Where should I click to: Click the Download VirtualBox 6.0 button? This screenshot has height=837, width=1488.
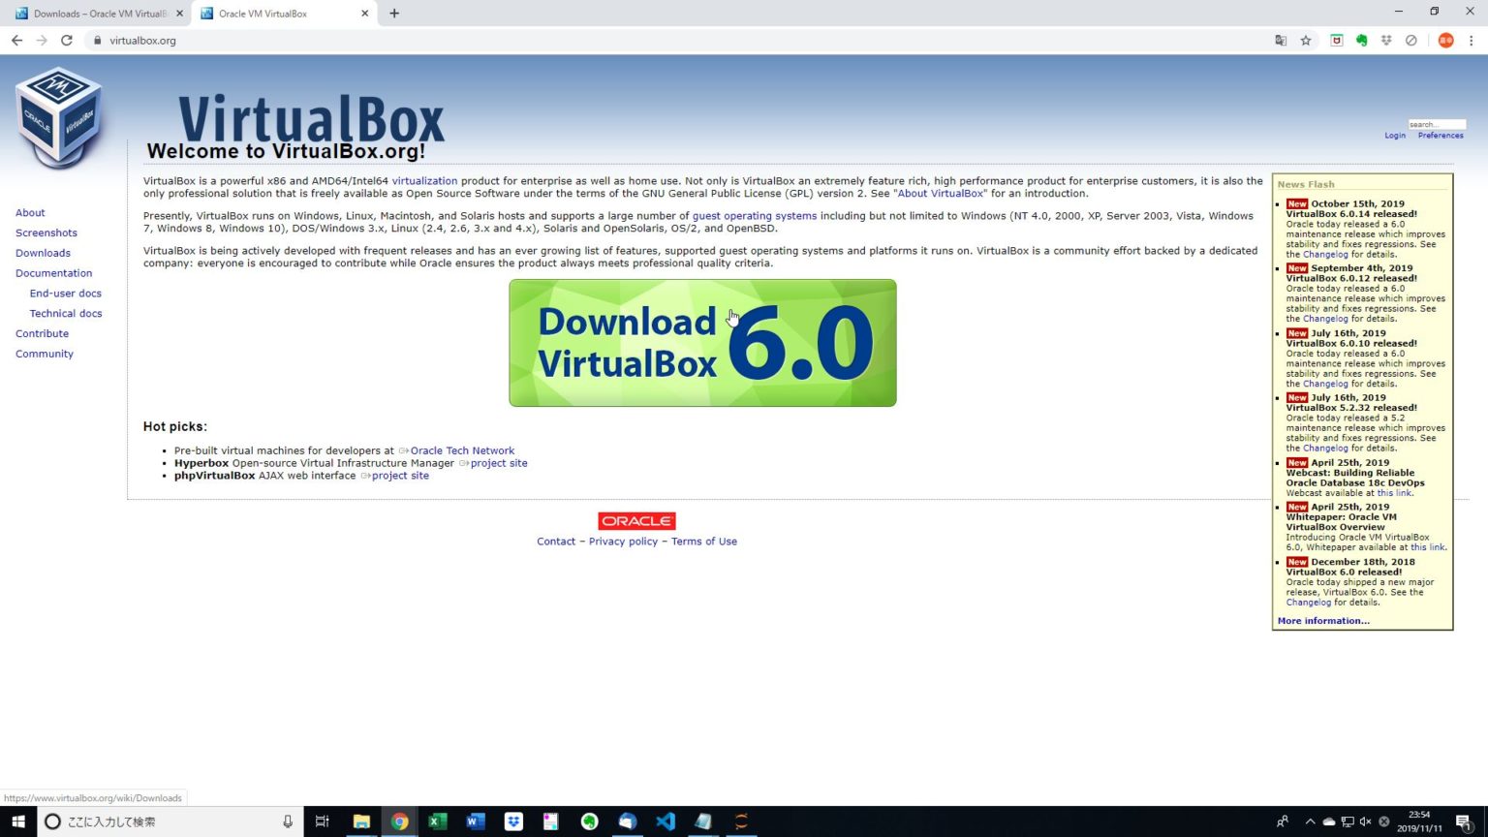point(702,342)
